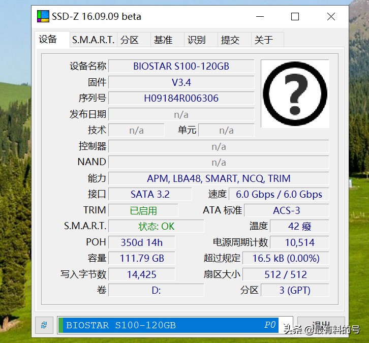Click the NAND n/a field
The height and width of the screenshot is (343, 369).
coord(219,162)
